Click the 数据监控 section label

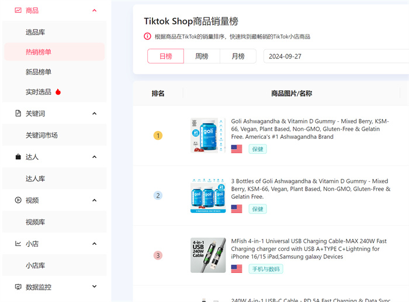coord(39,287)
